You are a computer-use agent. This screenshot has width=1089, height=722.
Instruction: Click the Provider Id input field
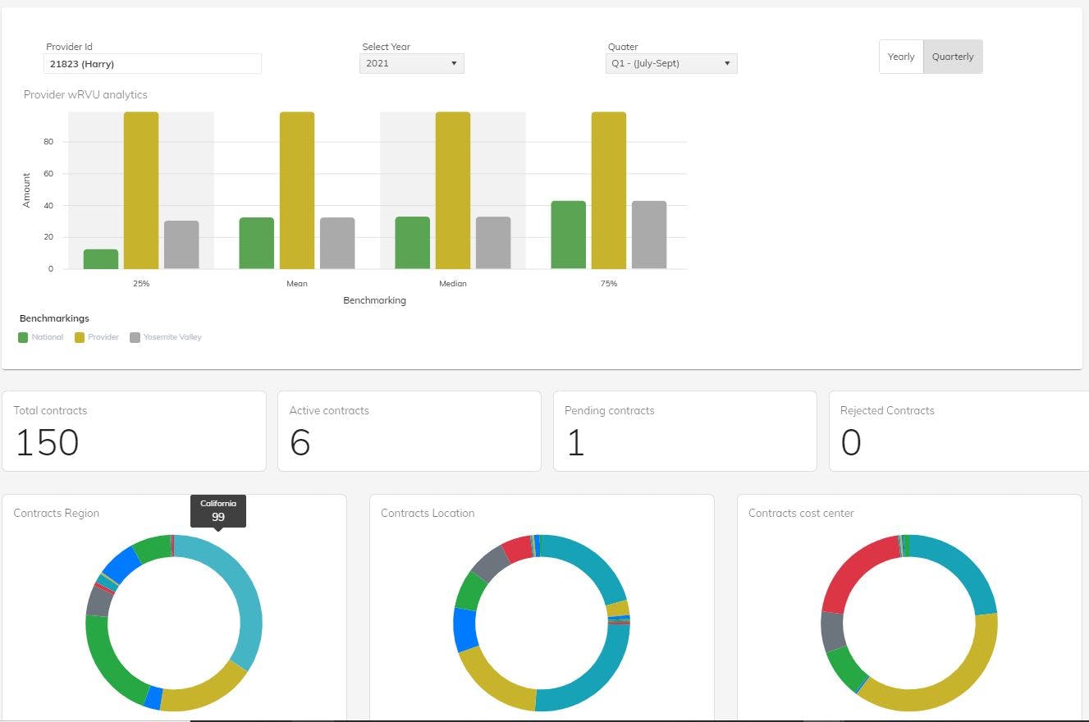[x=153, y=63]
